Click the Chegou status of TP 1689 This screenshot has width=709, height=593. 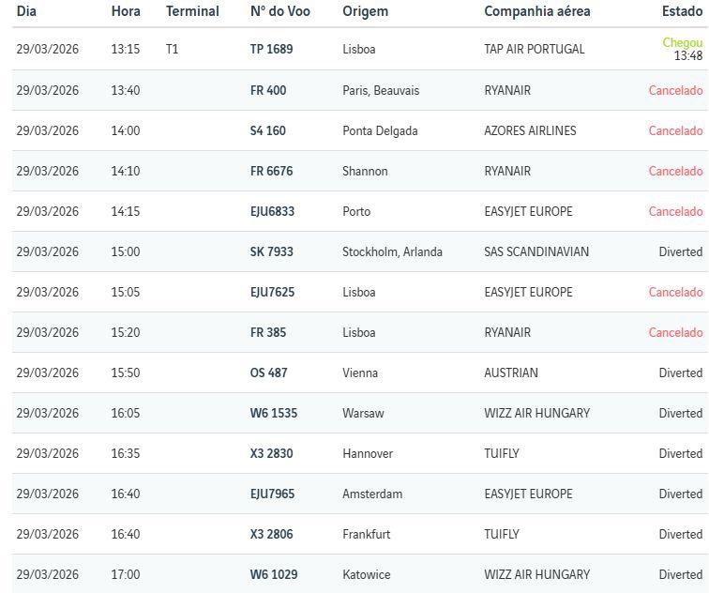click(682, 43)
